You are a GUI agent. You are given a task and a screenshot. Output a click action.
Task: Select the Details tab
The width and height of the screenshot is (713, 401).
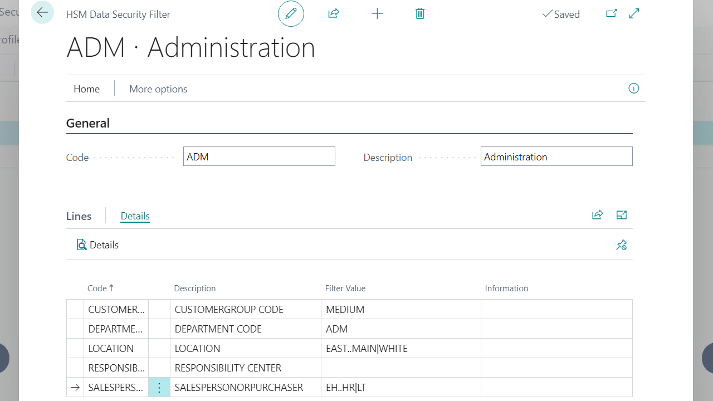(x=135, y=216)
